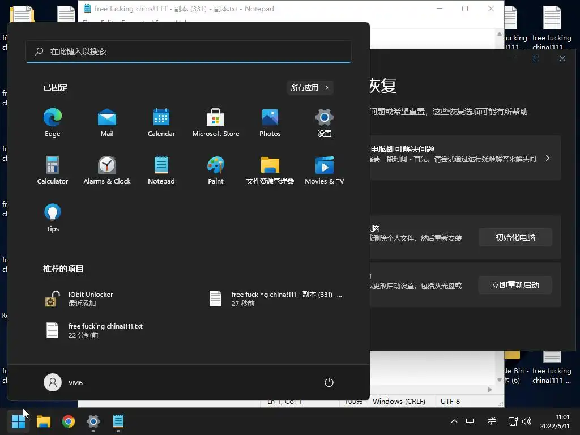Focus the Start menu search box
This screenshot has height=435, width=580.
[x=189, y=52]
